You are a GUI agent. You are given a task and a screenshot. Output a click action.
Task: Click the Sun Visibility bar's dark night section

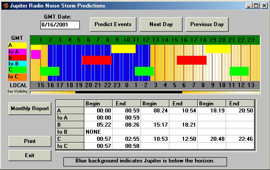point(129,93)
